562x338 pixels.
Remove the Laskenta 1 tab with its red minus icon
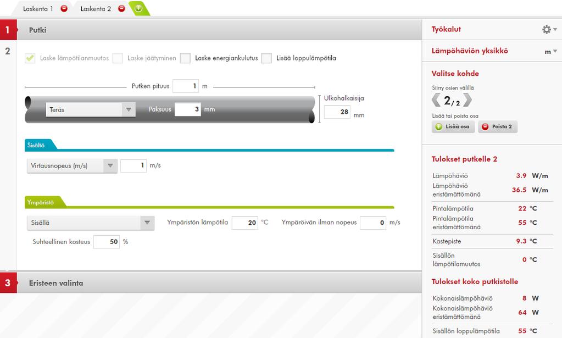point(64,9)
